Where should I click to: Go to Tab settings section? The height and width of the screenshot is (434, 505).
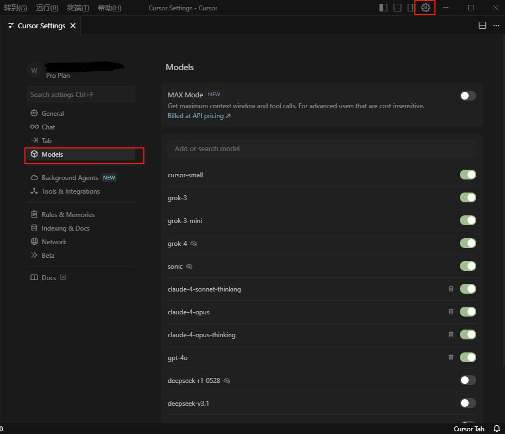coord(81,141)
